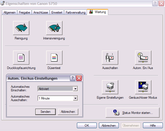Open the Erweitert tab

coord(57,13)
